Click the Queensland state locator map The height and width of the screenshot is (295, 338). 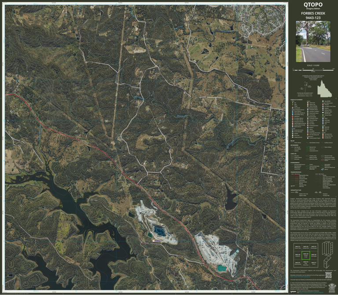coord(324,89)
